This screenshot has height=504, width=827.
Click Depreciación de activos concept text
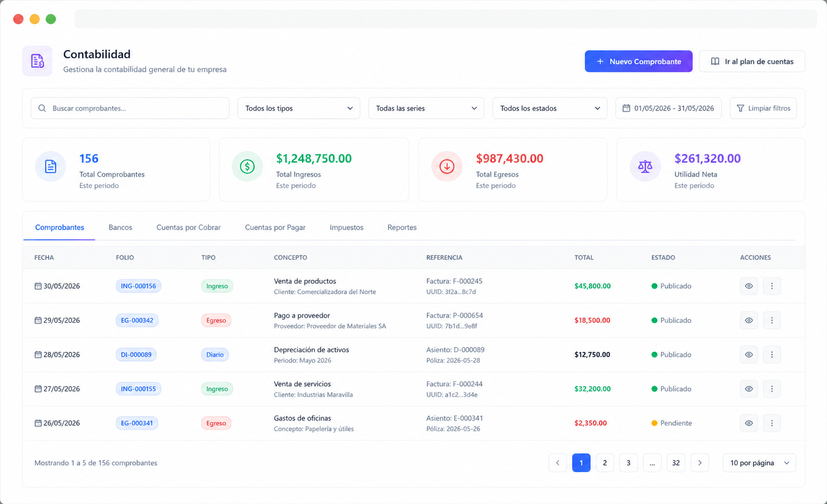[312, 350]
